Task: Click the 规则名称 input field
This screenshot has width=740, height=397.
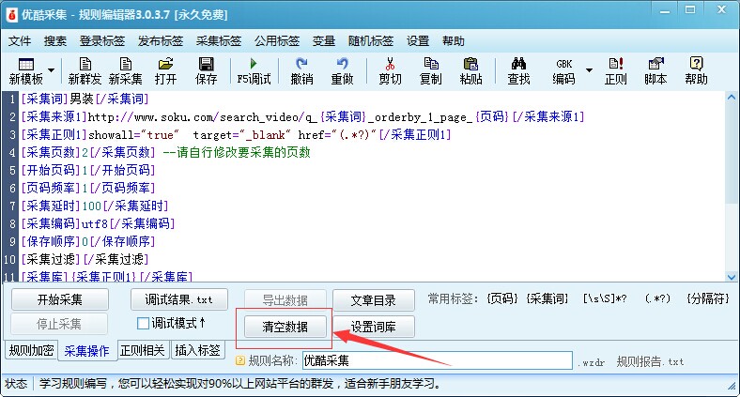Action: [437, 361]
